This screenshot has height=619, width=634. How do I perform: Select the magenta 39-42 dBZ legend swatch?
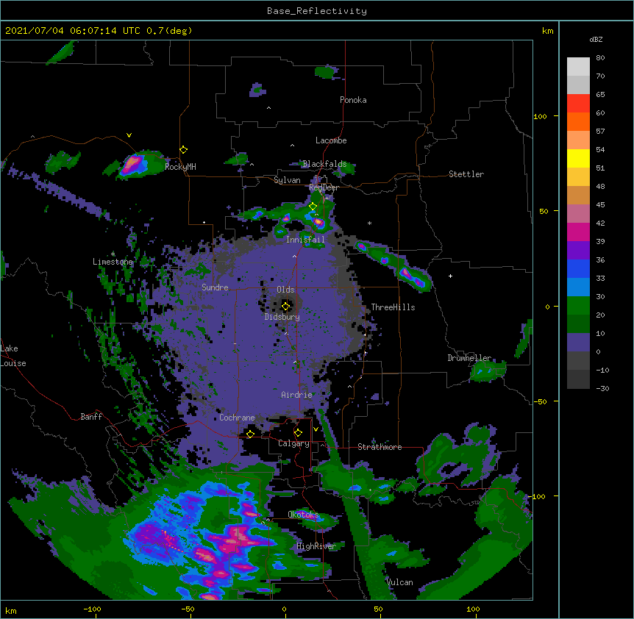[578, 232]
